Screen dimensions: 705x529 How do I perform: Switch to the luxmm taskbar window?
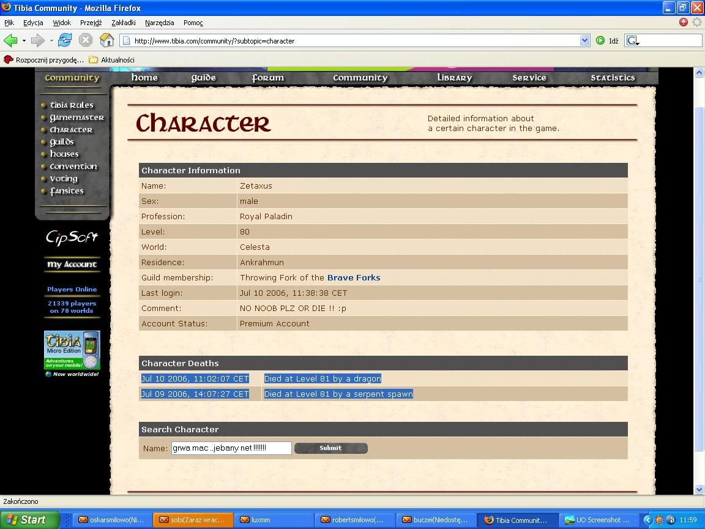click(274, 520)
